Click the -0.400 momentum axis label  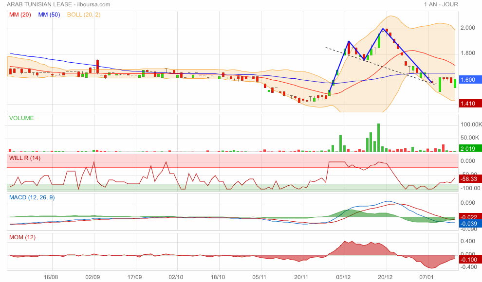pyautogui.click(x=468, y=267)
